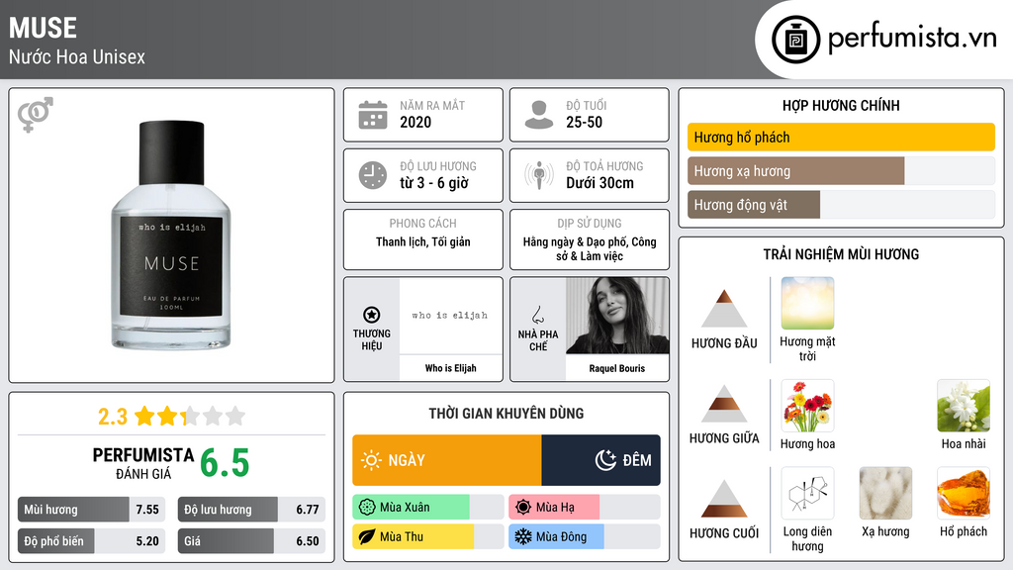Click the Trải nghiệm mùi hương heading

point(841,254)
